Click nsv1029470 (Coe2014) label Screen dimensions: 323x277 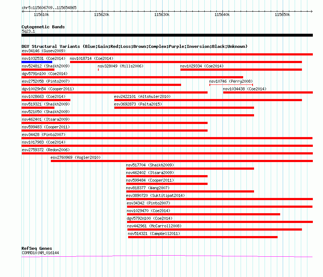148,211
